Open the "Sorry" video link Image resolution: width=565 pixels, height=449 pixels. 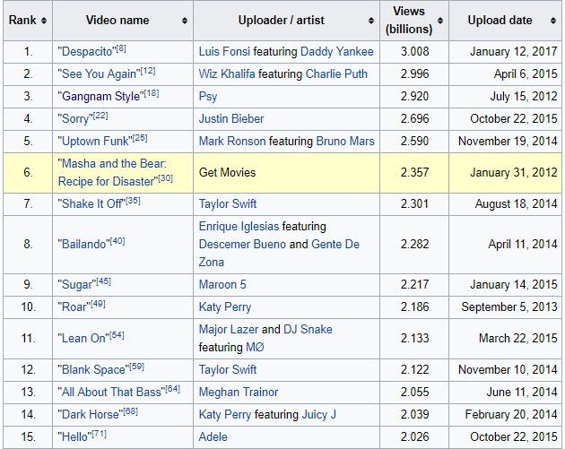(x=75, y=119)
